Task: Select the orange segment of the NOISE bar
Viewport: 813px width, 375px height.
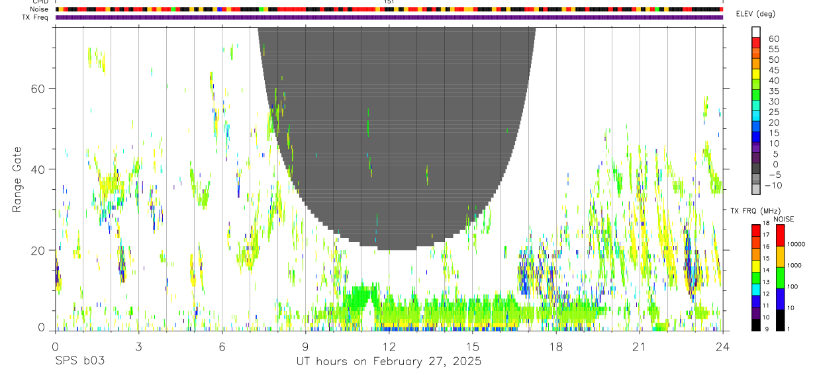Action: (780, 257)
